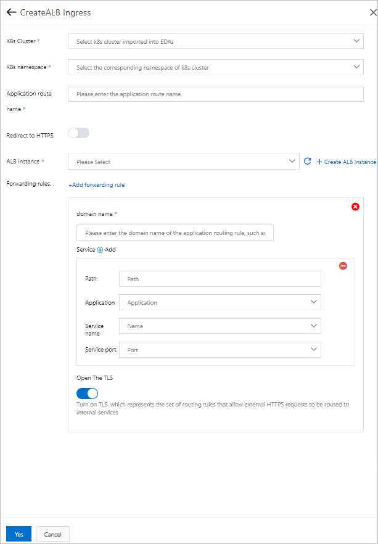Expand the K8s namespace dropdown
The width and height of the screenshot is (378, 544).
216,67
